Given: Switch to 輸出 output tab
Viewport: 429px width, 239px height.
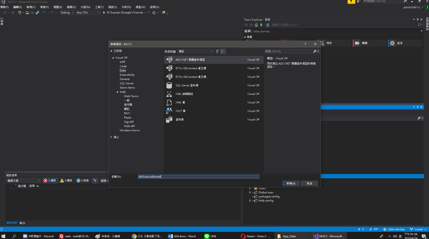Looking at the screenshot, I should pos(22,223).
